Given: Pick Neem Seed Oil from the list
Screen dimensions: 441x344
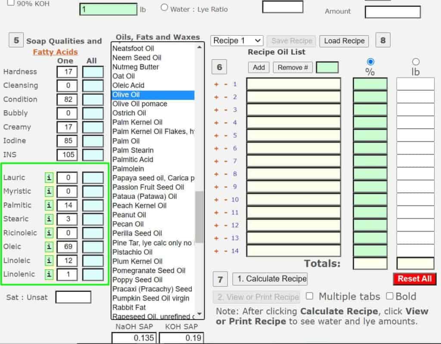Looking at the screenshot, I should click(137, 58).
